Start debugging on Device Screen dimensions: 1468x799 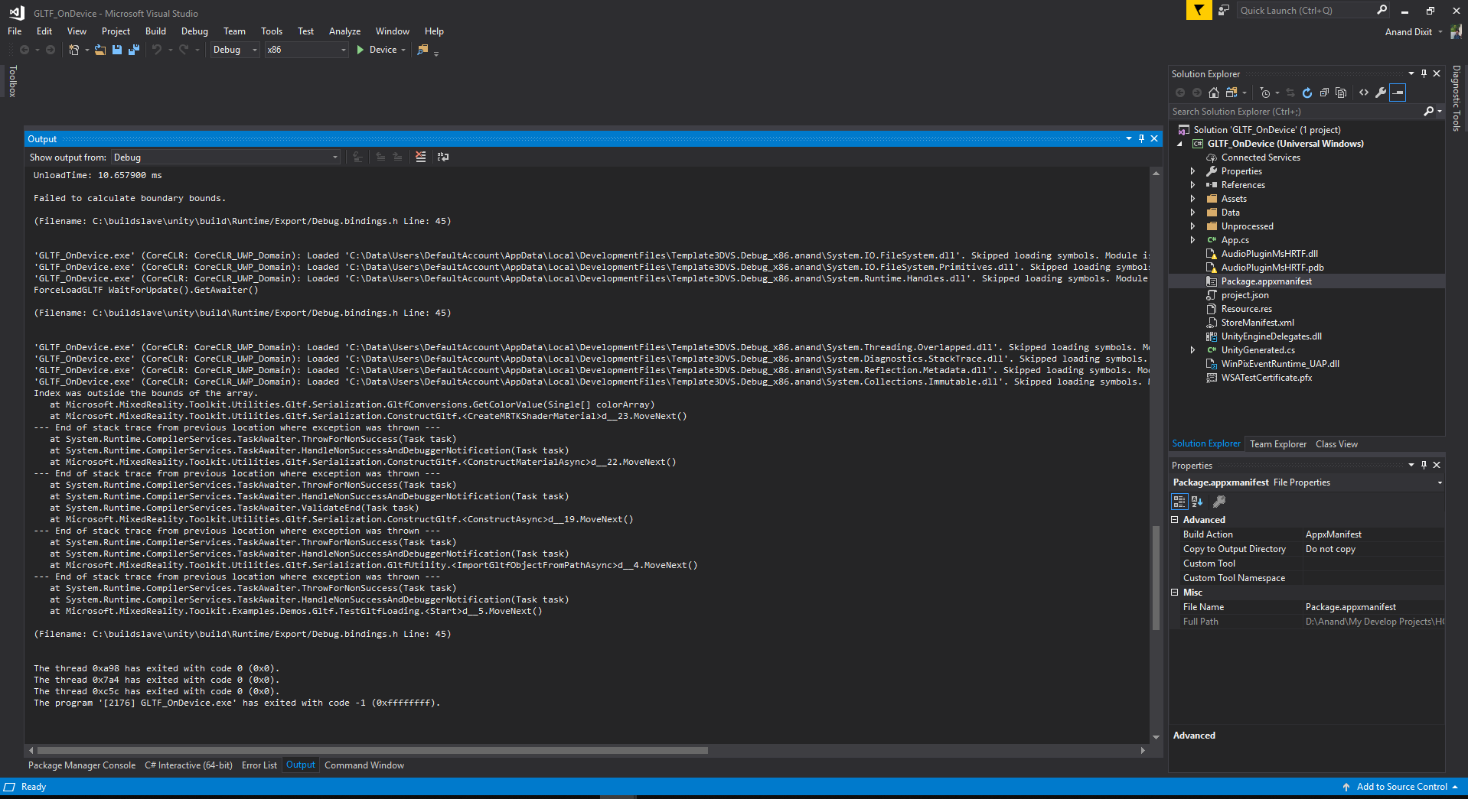380,49
